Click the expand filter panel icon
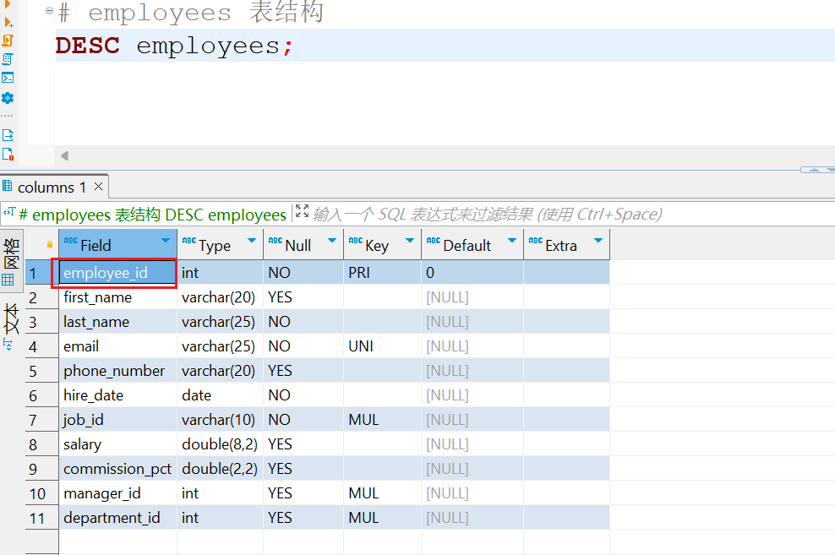The width and height of the screenshot is (835, 555). pos(302,213)
